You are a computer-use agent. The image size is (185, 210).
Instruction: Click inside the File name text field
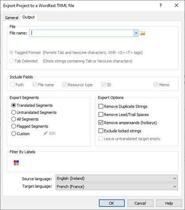82,33
